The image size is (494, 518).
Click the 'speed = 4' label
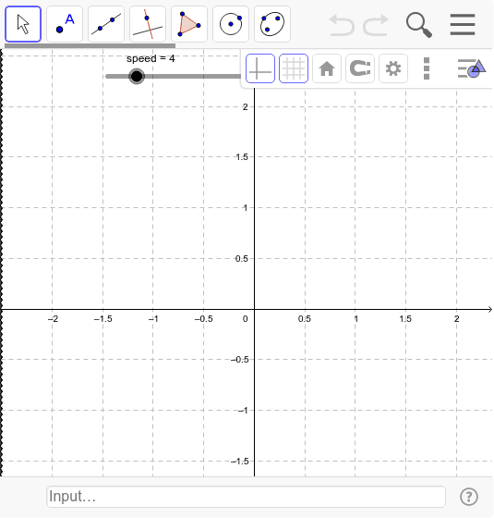pos(151,58)
